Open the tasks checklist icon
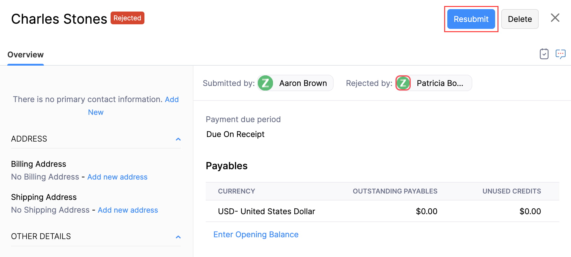The width and height of the screenshot is (571, 257). (x=544, y=54)
